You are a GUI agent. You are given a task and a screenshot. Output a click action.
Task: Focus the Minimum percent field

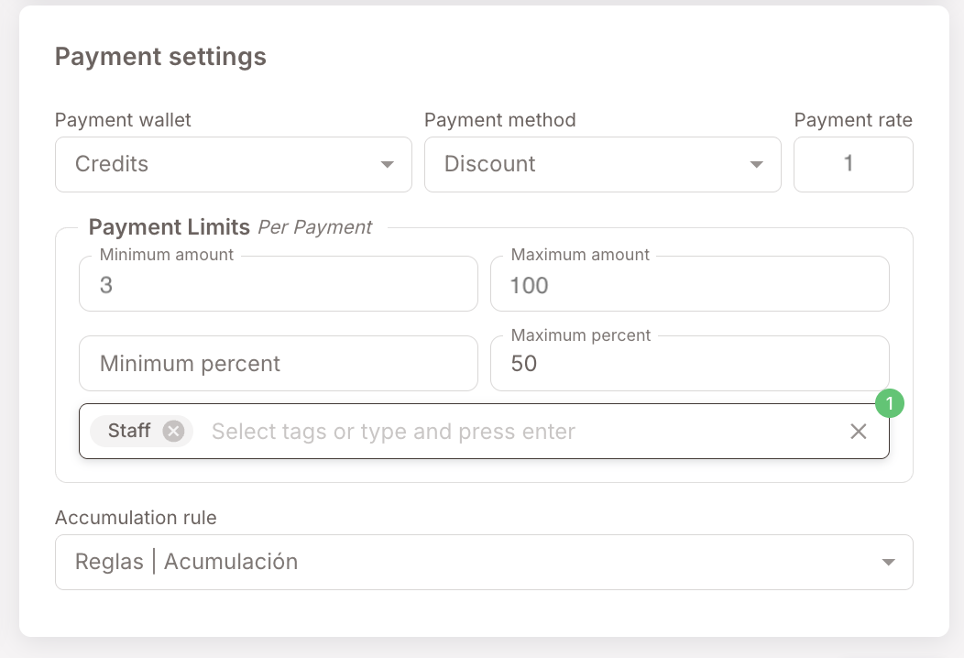coord(279,364)
